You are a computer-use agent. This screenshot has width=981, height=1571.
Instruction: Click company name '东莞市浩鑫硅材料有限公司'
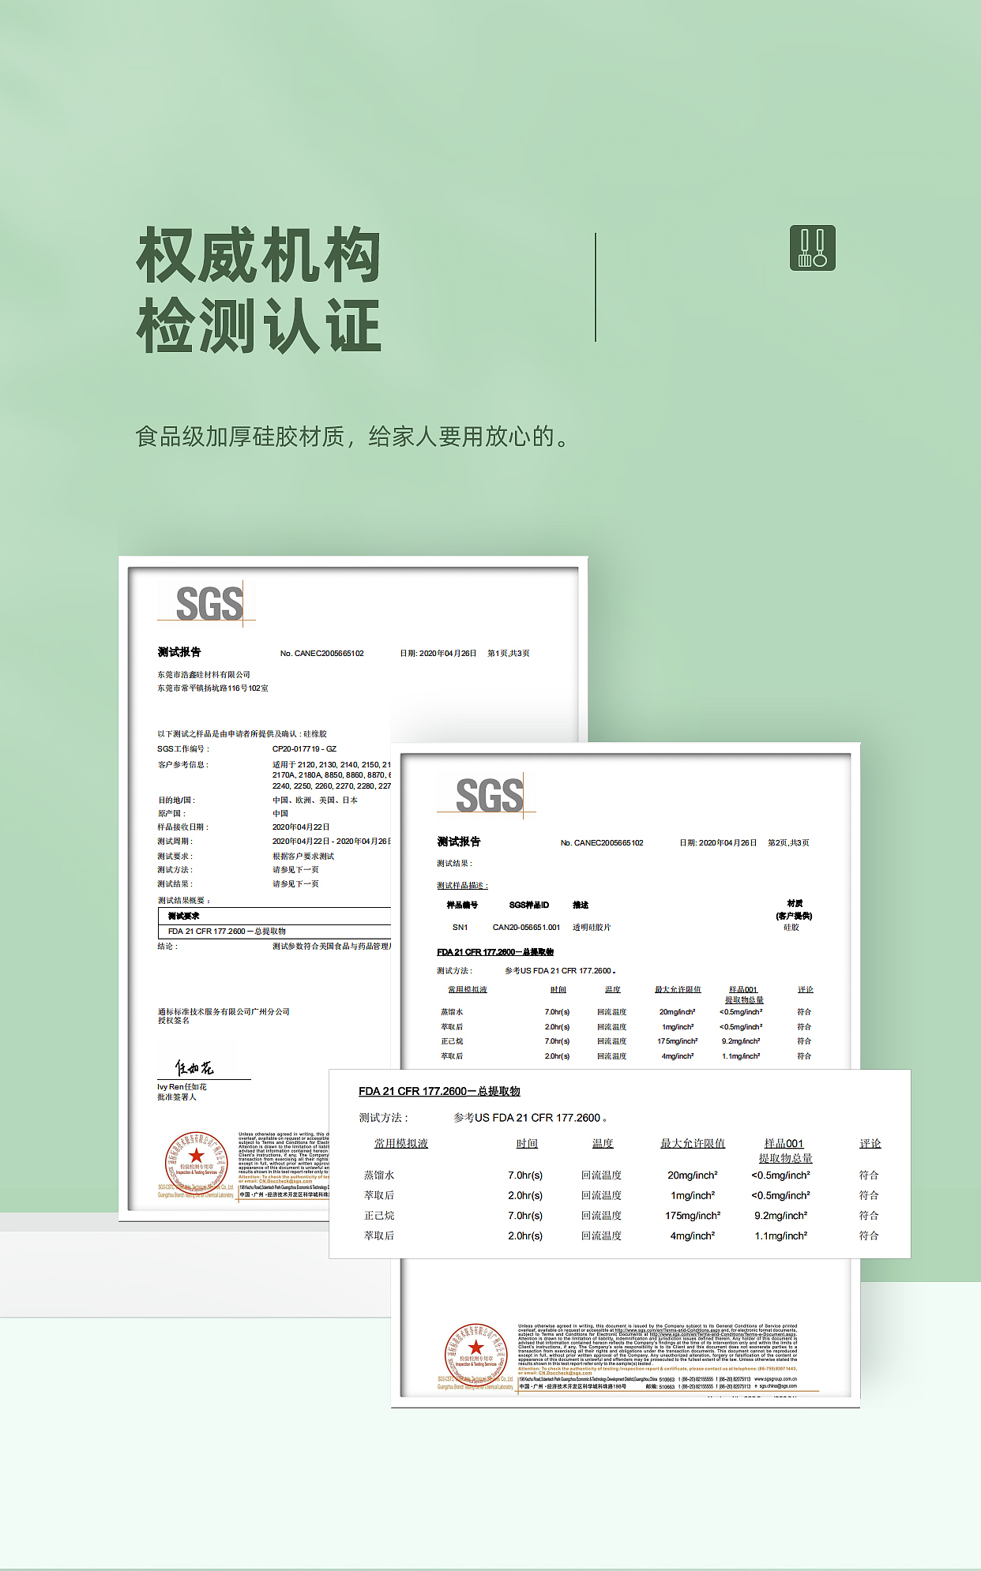pos(204,675)
